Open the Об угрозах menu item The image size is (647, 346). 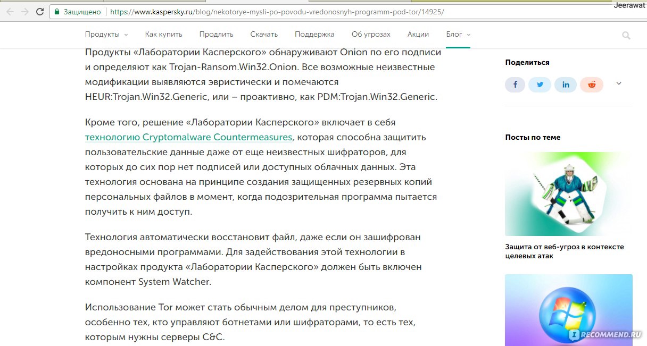371,34
